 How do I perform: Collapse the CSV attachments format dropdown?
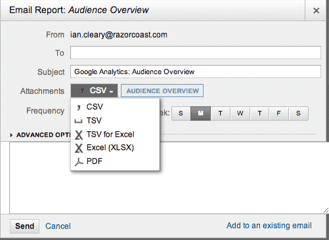click(94, 90)
